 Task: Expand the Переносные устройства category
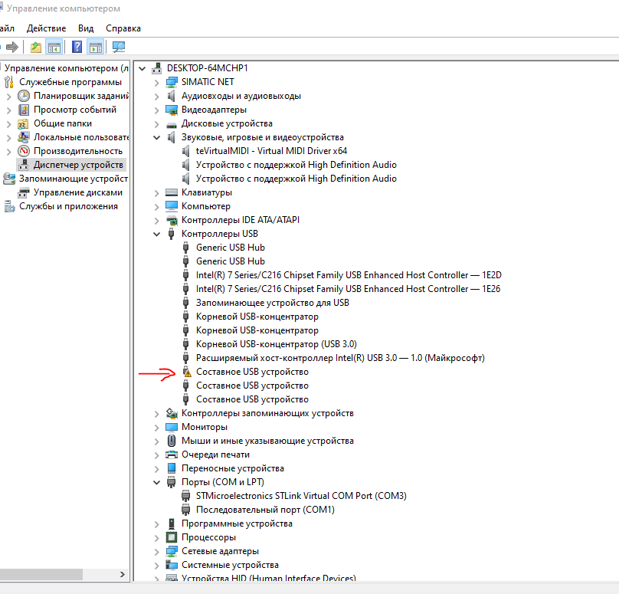click(157, 469)
